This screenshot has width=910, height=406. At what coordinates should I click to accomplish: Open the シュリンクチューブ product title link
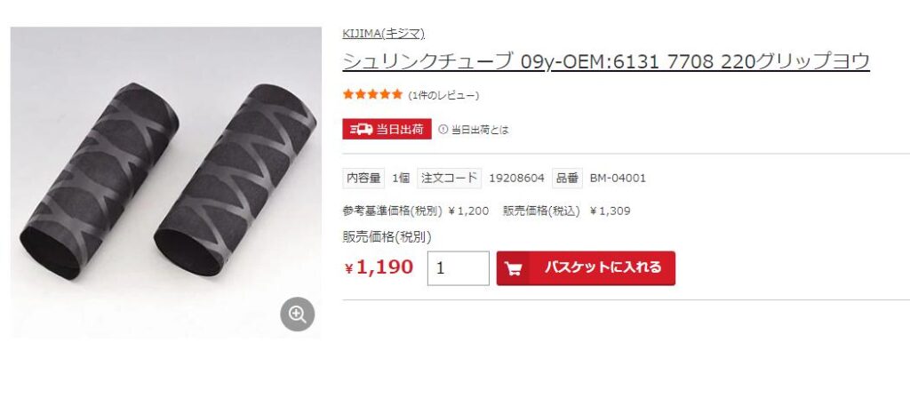pyautogui.click(x=606, y=61)
